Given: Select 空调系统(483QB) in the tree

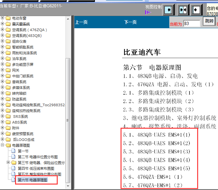Looking at the screenshot, I should tap(27, 36).
